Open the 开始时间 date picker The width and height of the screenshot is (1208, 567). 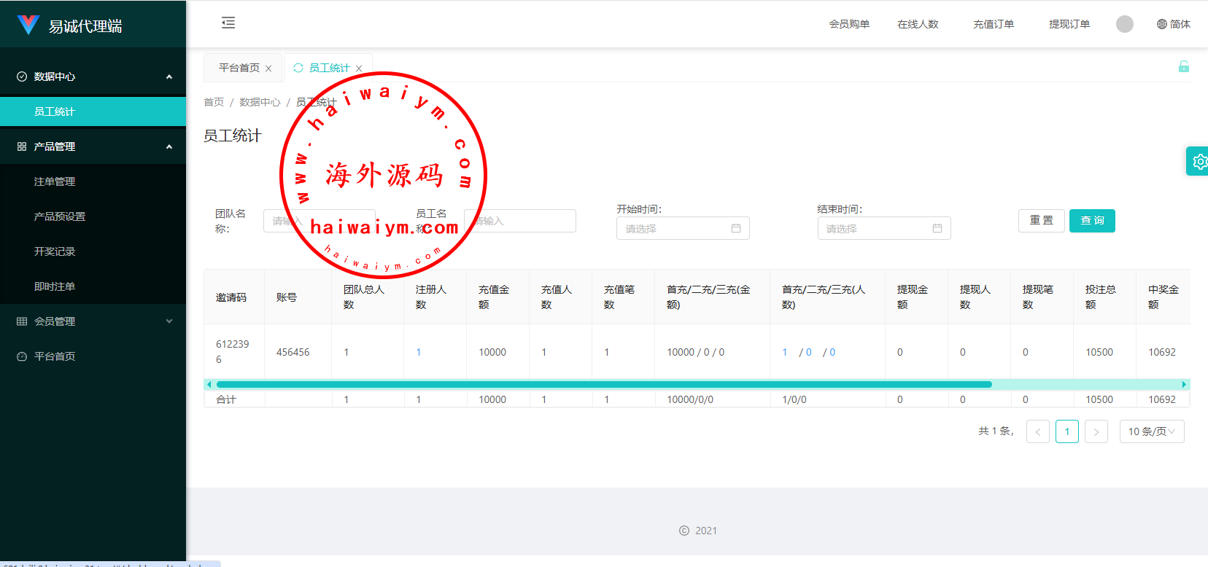[x=682, y=229]
